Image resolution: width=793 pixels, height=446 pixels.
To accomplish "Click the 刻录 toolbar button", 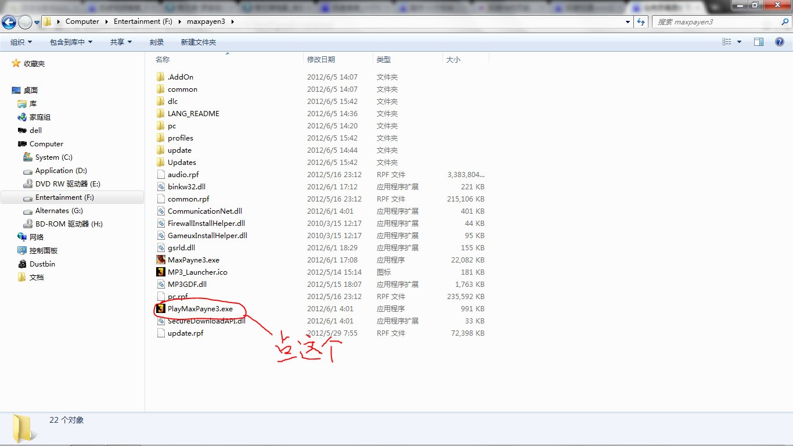I will (157, 42).
